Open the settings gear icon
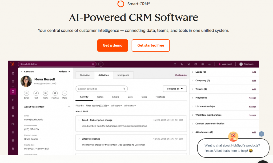 203,64
